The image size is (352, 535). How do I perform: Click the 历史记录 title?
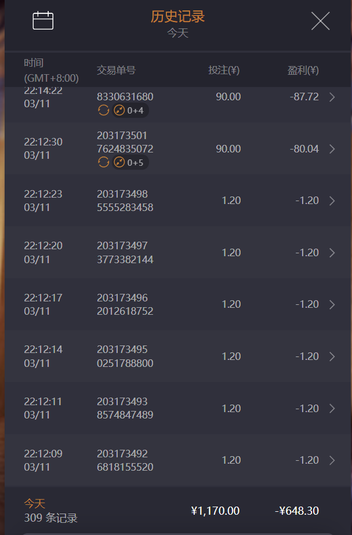[177, 17]
